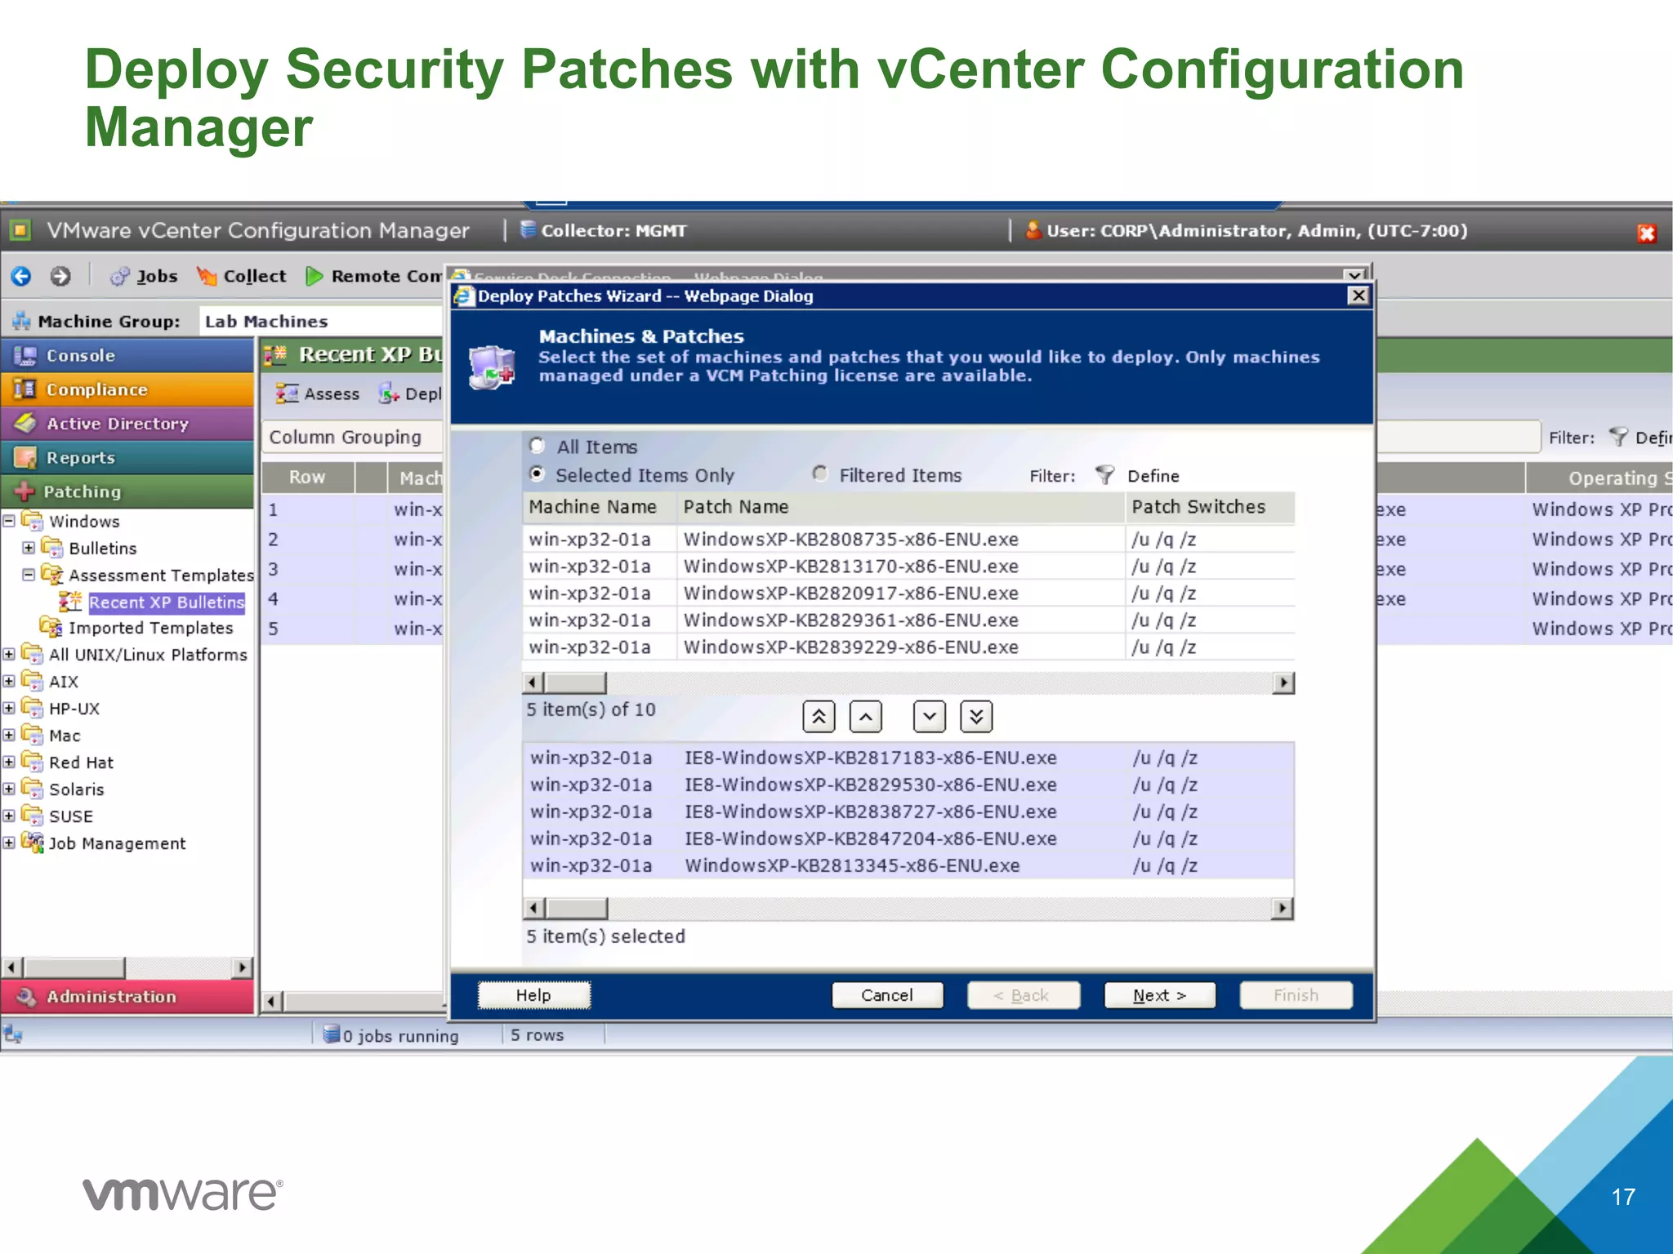The image size is (1673, 1254).
Task: Expand All UNIX/Linux Platforms node
Action: 9,654
